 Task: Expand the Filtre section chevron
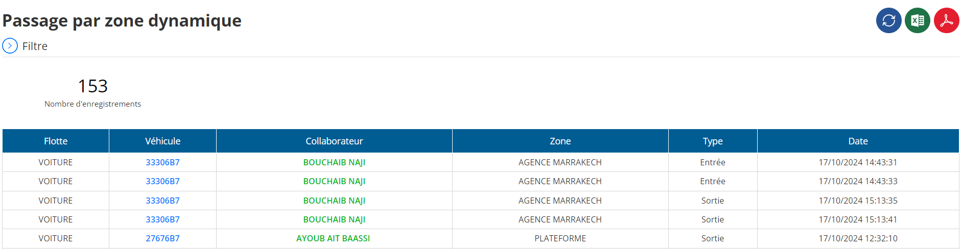click(x=10, y=46)
